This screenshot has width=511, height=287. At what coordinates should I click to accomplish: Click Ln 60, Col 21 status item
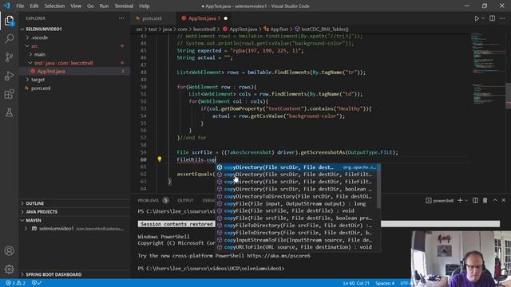click(x=356, y=283)
